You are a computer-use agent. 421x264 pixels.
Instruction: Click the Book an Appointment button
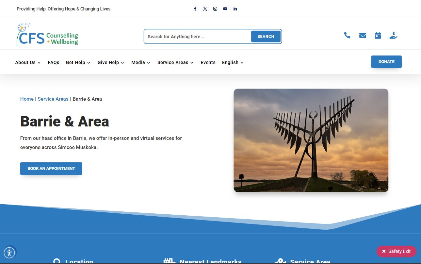coord(51,169)
